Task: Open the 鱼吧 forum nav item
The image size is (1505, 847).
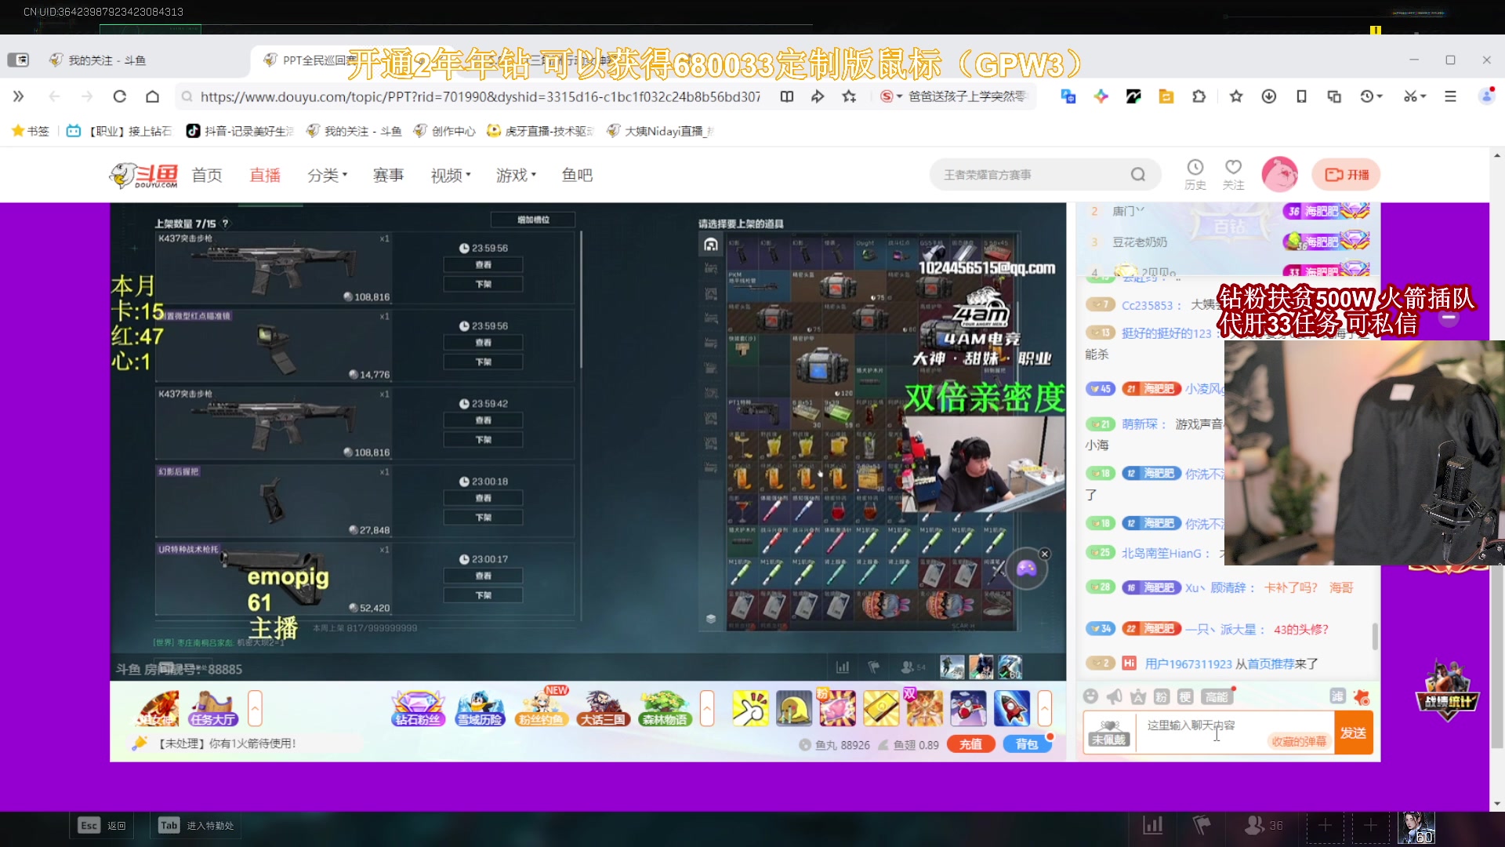Action: click(x=577, y=175)
